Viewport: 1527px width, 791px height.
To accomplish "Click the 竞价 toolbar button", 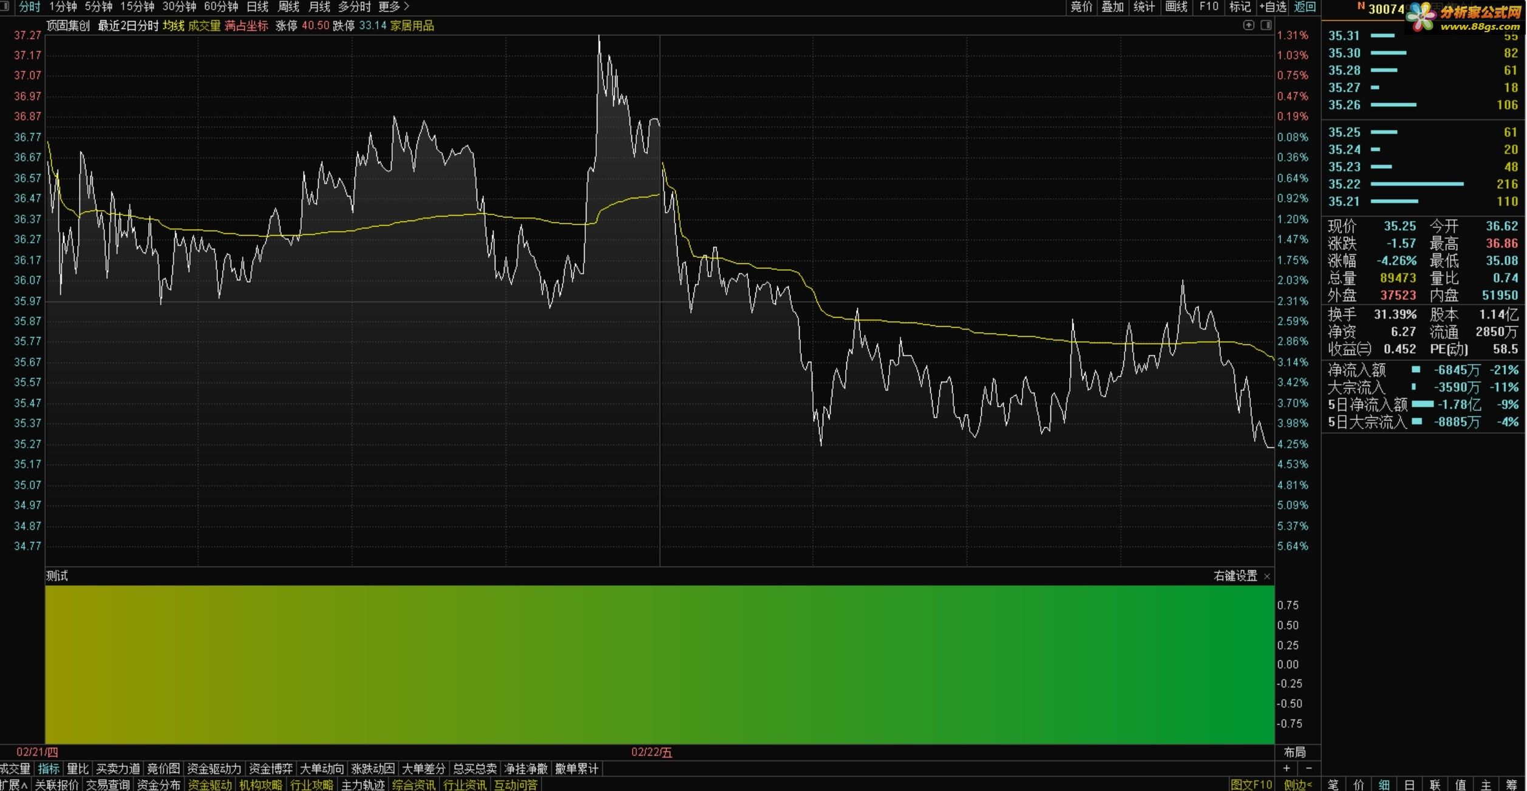I will [1081, 7].
